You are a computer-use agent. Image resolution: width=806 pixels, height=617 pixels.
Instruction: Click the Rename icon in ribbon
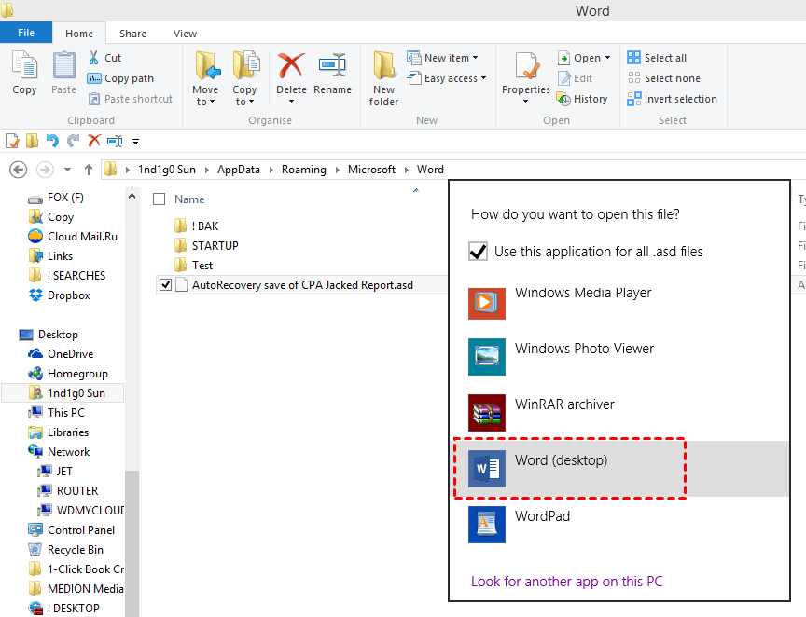(x=332, y=68)
